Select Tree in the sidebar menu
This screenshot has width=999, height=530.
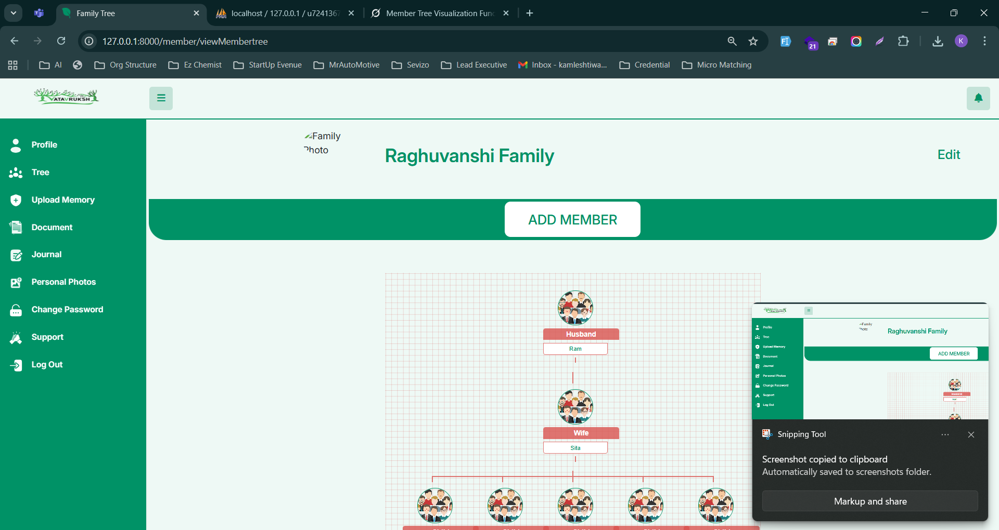40,173
